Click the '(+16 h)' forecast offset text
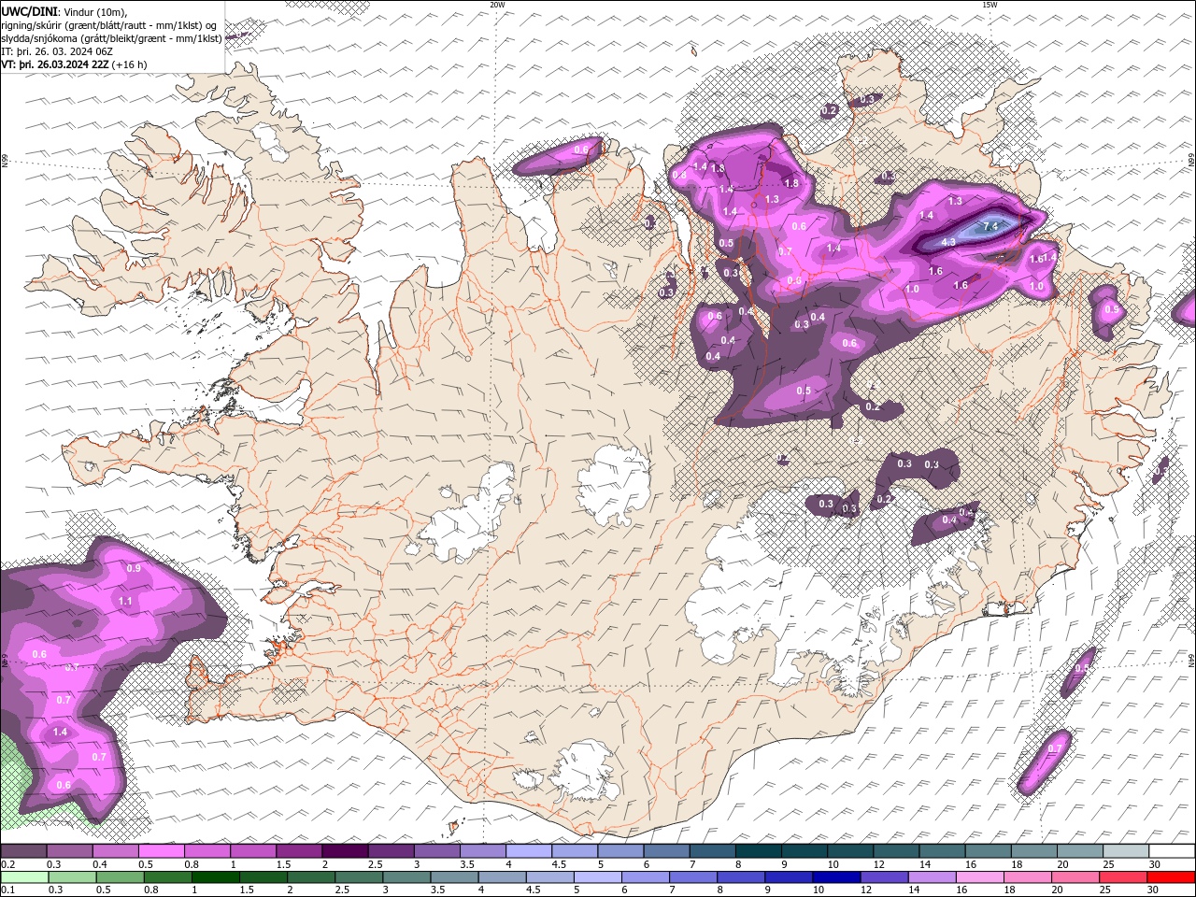This screenshot has height=897, width=1196. (129, 64)
